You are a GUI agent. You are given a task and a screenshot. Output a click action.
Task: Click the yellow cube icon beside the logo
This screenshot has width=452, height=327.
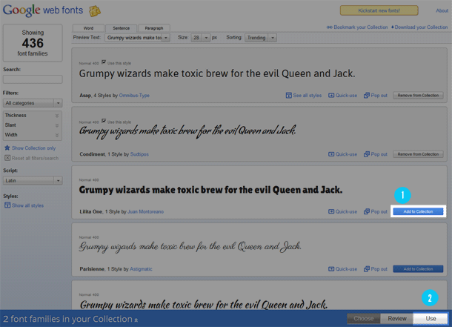[x=95, y=11]
